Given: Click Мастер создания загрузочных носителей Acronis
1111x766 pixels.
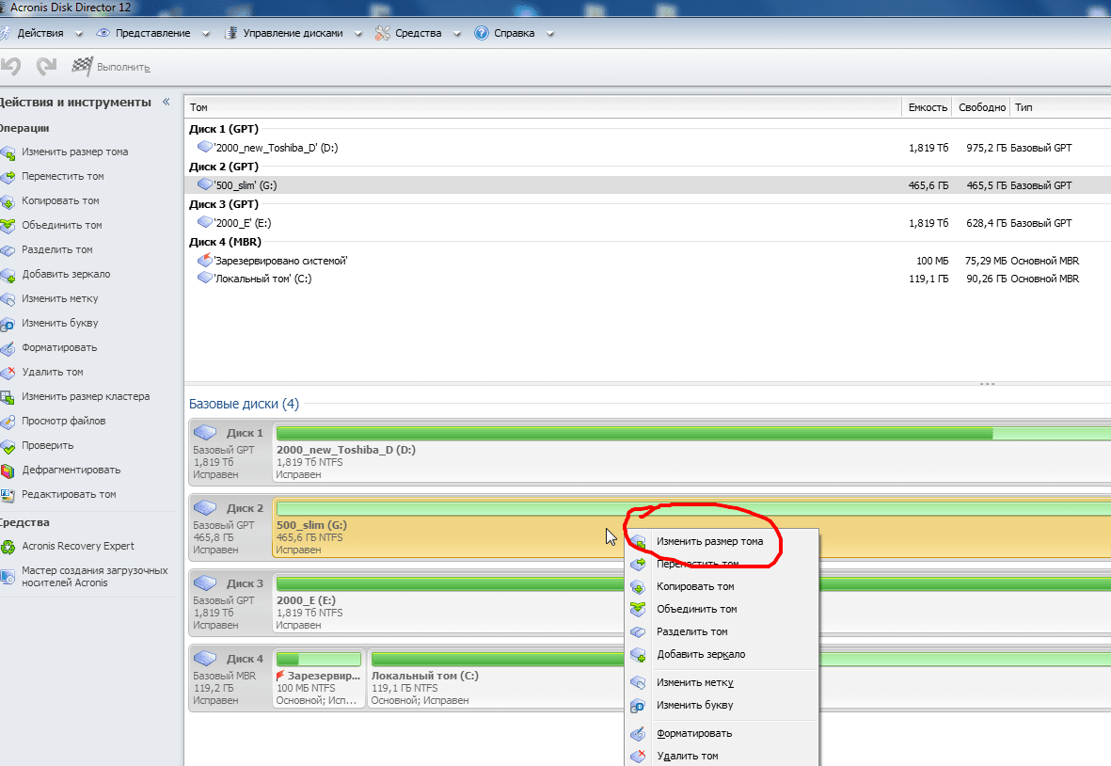Looking at the screenshot, I should tap(94, 576).
